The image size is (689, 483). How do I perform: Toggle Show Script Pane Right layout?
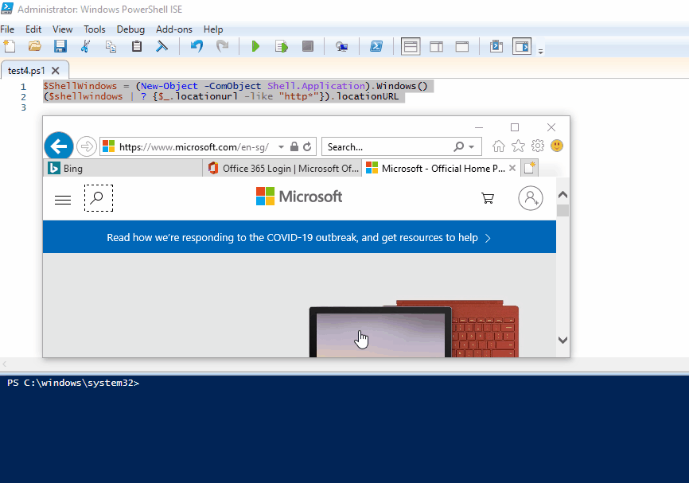pos(436,45)
